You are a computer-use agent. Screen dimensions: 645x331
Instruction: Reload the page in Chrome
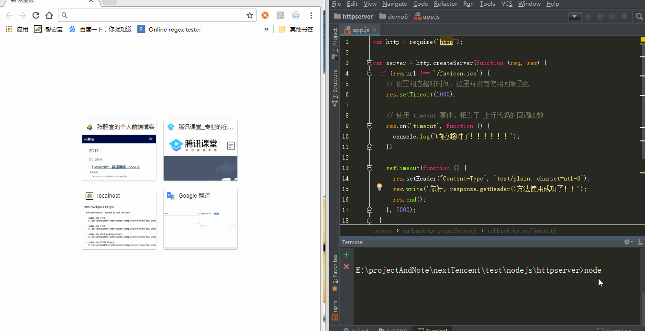pyautogui.click(x=35, y=15)
